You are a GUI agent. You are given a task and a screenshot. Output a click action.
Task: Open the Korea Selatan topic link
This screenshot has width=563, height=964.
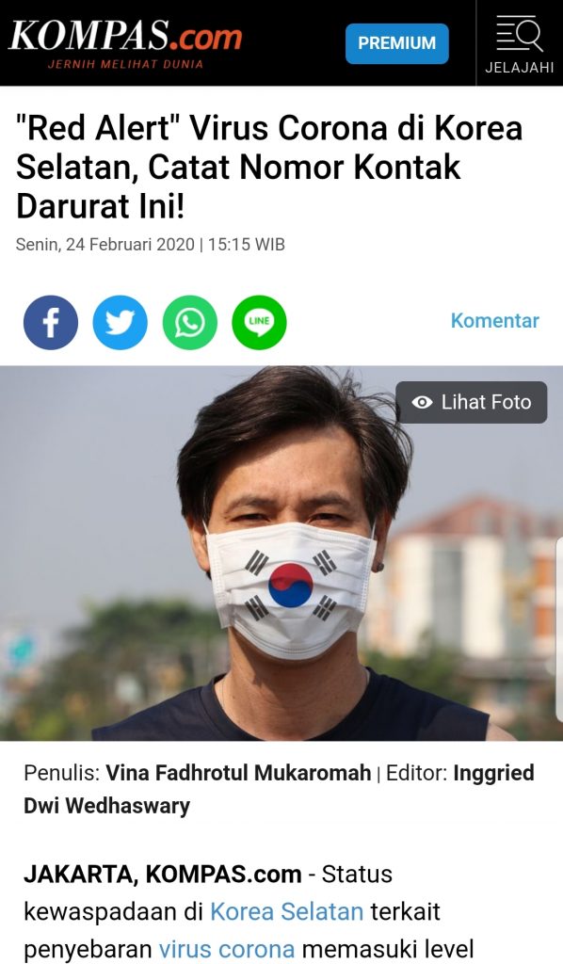(286, 911)
